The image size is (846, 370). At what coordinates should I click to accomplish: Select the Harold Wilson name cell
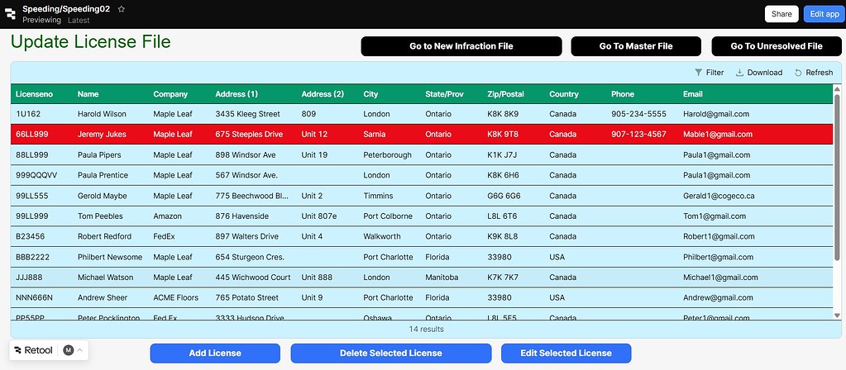point(102,114)
